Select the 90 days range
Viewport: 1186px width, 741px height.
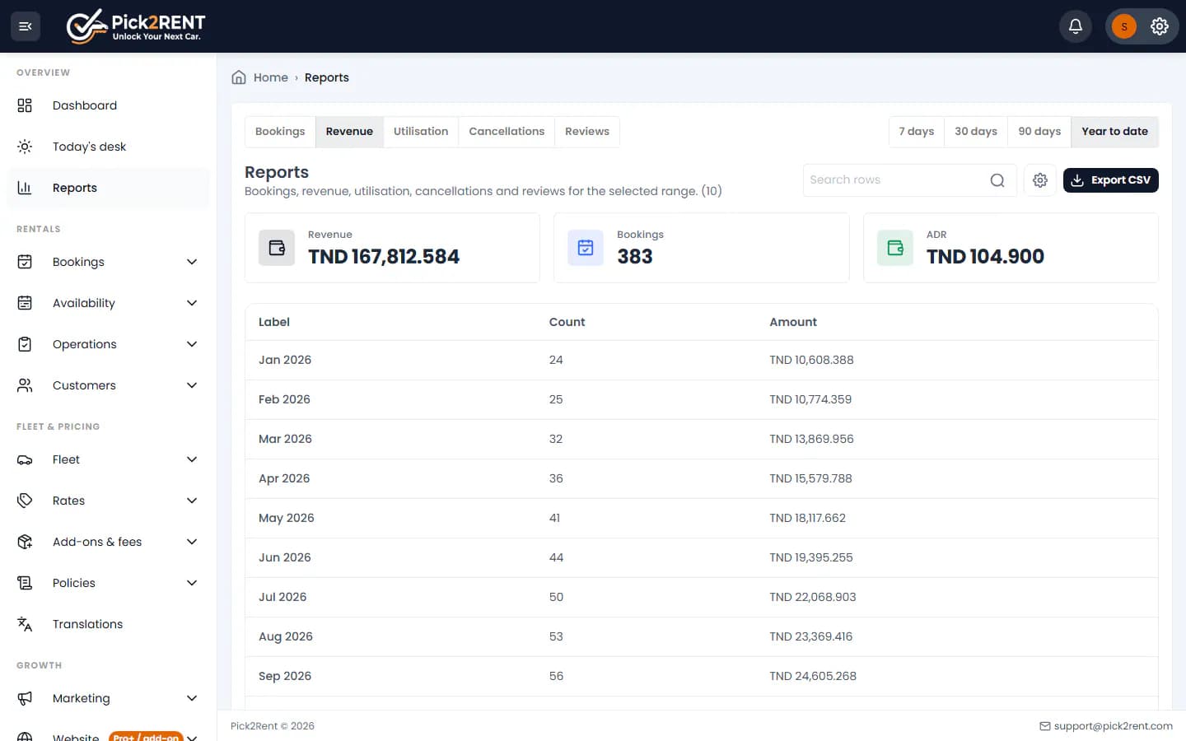[x=1039, y=132]
